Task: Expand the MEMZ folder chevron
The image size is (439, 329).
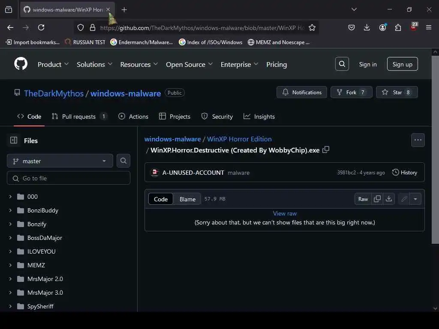Action: (10, 265)
